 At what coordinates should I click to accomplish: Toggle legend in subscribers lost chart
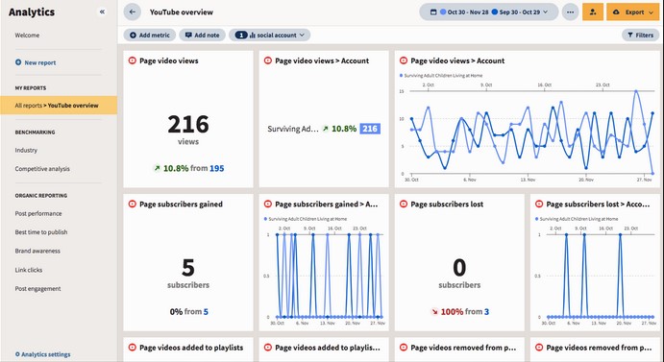[577, 219]
